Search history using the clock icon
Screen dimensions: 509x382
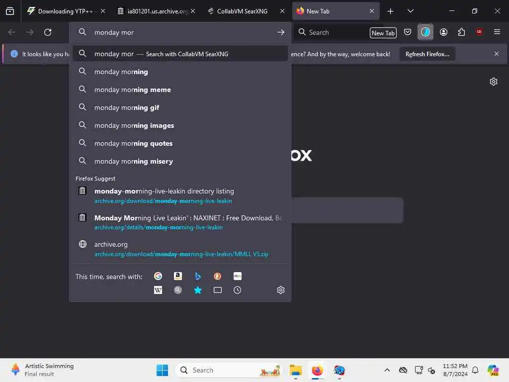[x=237, y=290]
